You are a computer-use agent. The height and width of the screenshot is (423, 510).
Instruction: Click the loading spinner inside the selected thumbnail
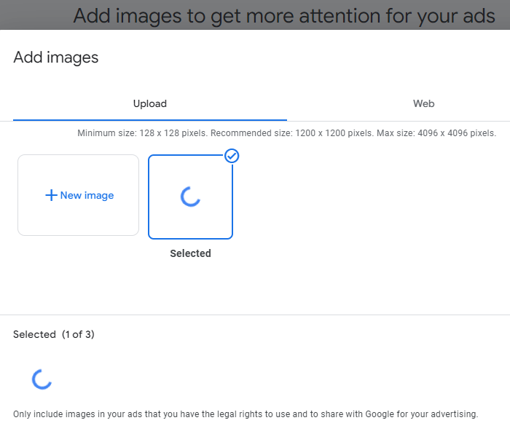[190, 196]
